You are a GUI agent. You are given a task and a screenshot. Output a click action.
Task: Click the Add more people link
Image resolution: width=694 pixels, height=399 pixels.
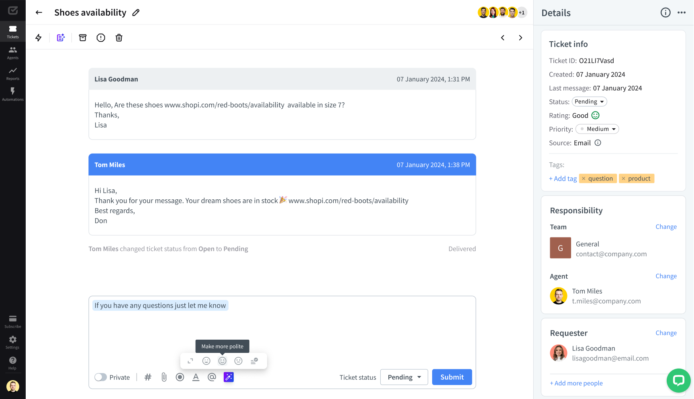tap(576, 383)
